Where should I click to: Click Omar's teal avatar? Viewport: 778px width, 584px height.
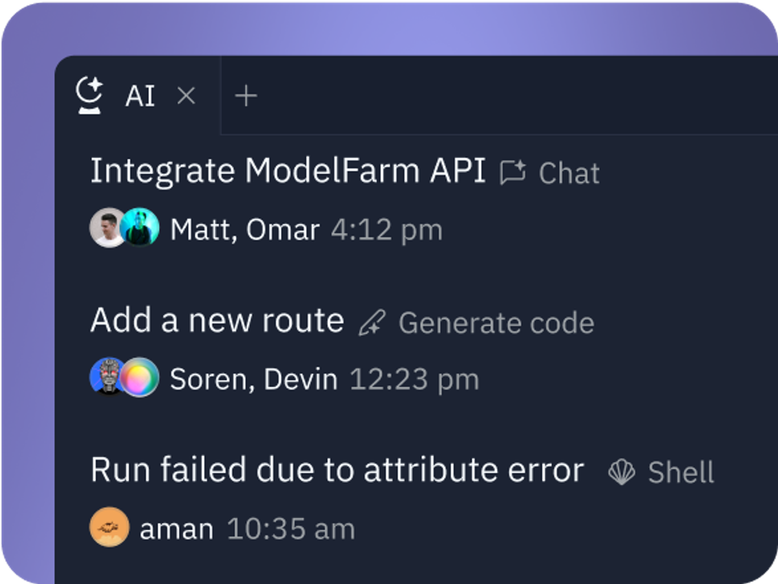coord(140,228)
